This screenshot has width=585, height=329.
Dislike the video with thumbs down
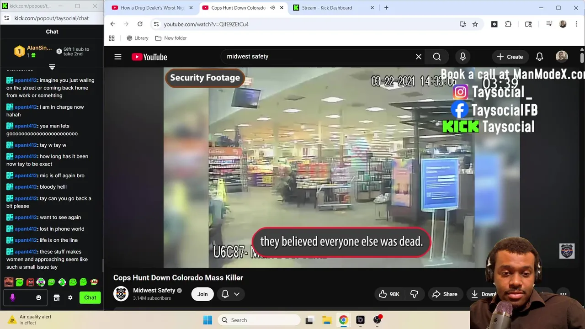point(415,294)
